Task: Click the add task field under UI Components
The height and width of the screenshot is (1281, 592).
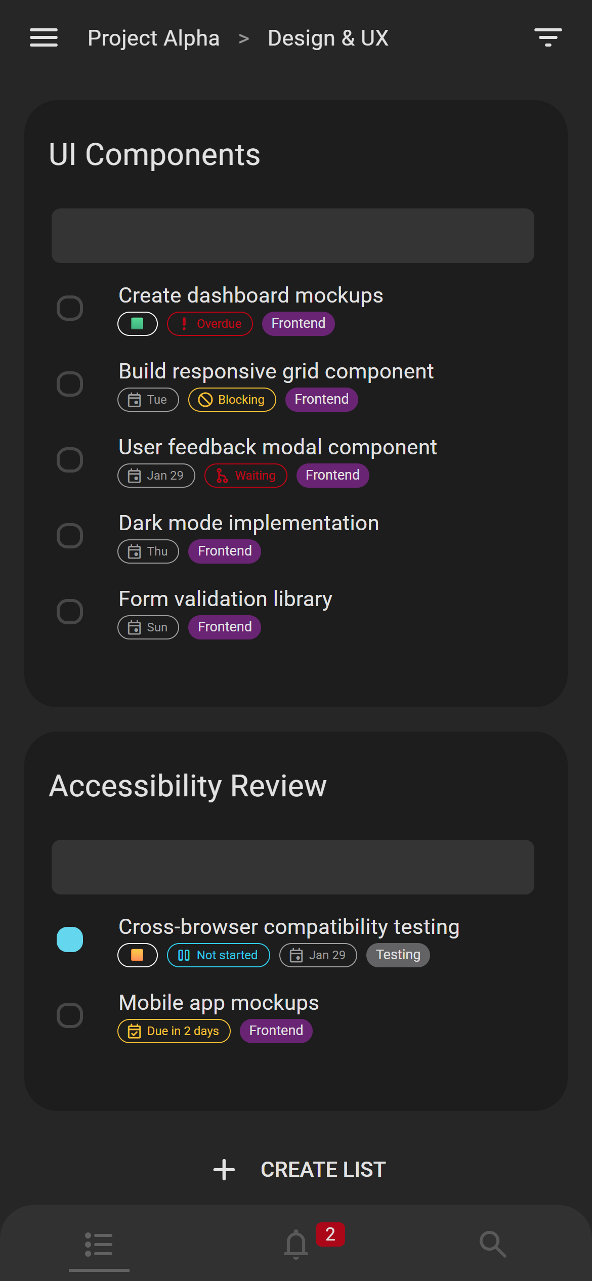Action: pos(293,236)
